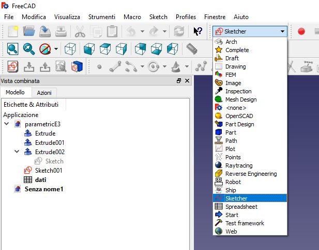
Task: Open the circle tool dropdown arrow
Action: [x=165, y=66]
